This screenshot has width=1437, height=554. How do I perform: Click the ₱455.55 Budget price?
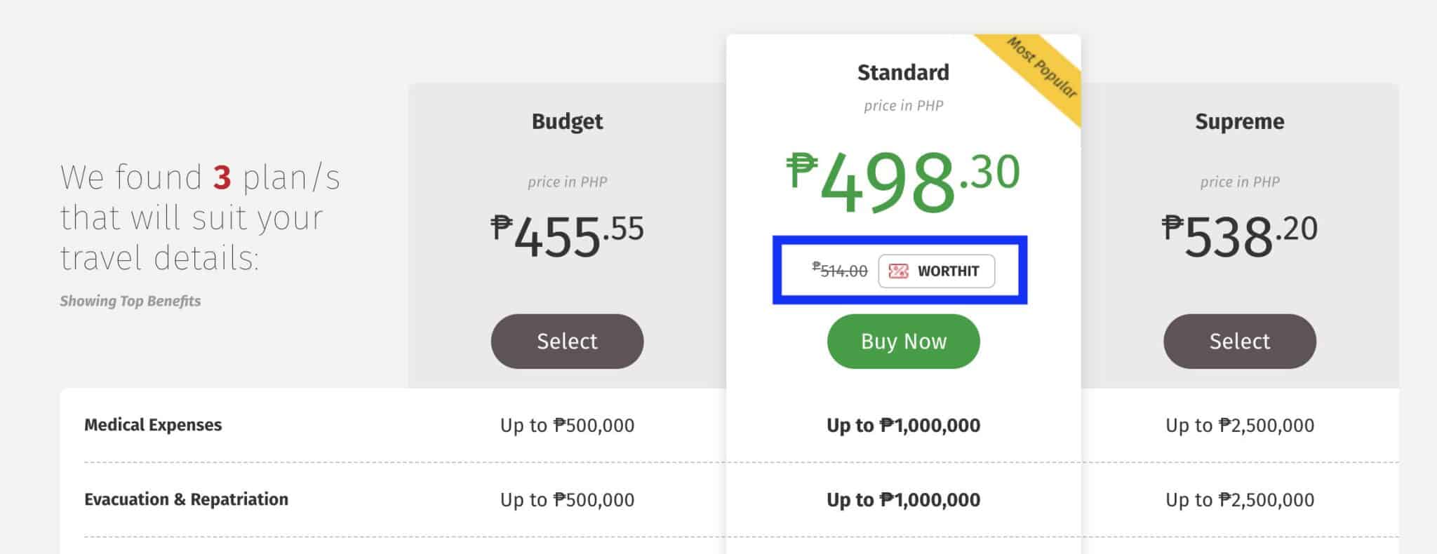click(567, 235)
